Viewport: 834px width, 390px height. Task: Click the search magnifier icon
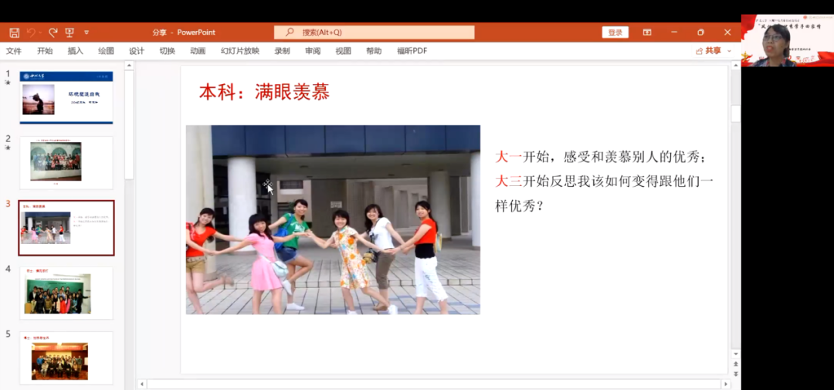click(x=290, y=32)
